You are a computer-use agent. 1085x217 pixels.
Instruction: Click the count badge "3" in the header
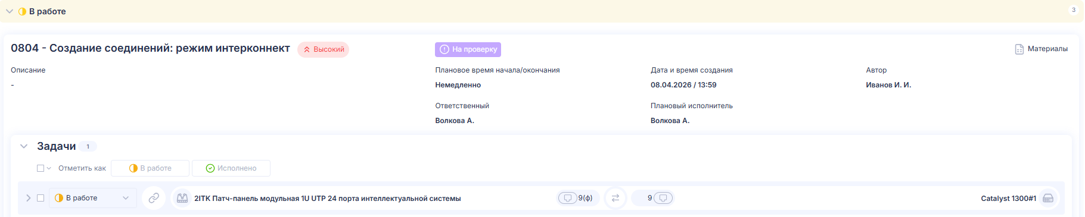coord(1074,10)
